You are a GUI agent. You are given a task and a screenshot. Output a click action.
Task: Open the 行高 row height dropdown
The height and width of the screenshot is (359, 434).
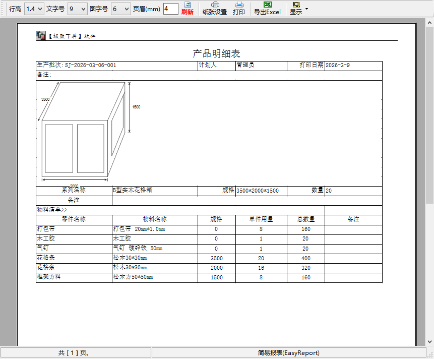(x=40, y=9)
